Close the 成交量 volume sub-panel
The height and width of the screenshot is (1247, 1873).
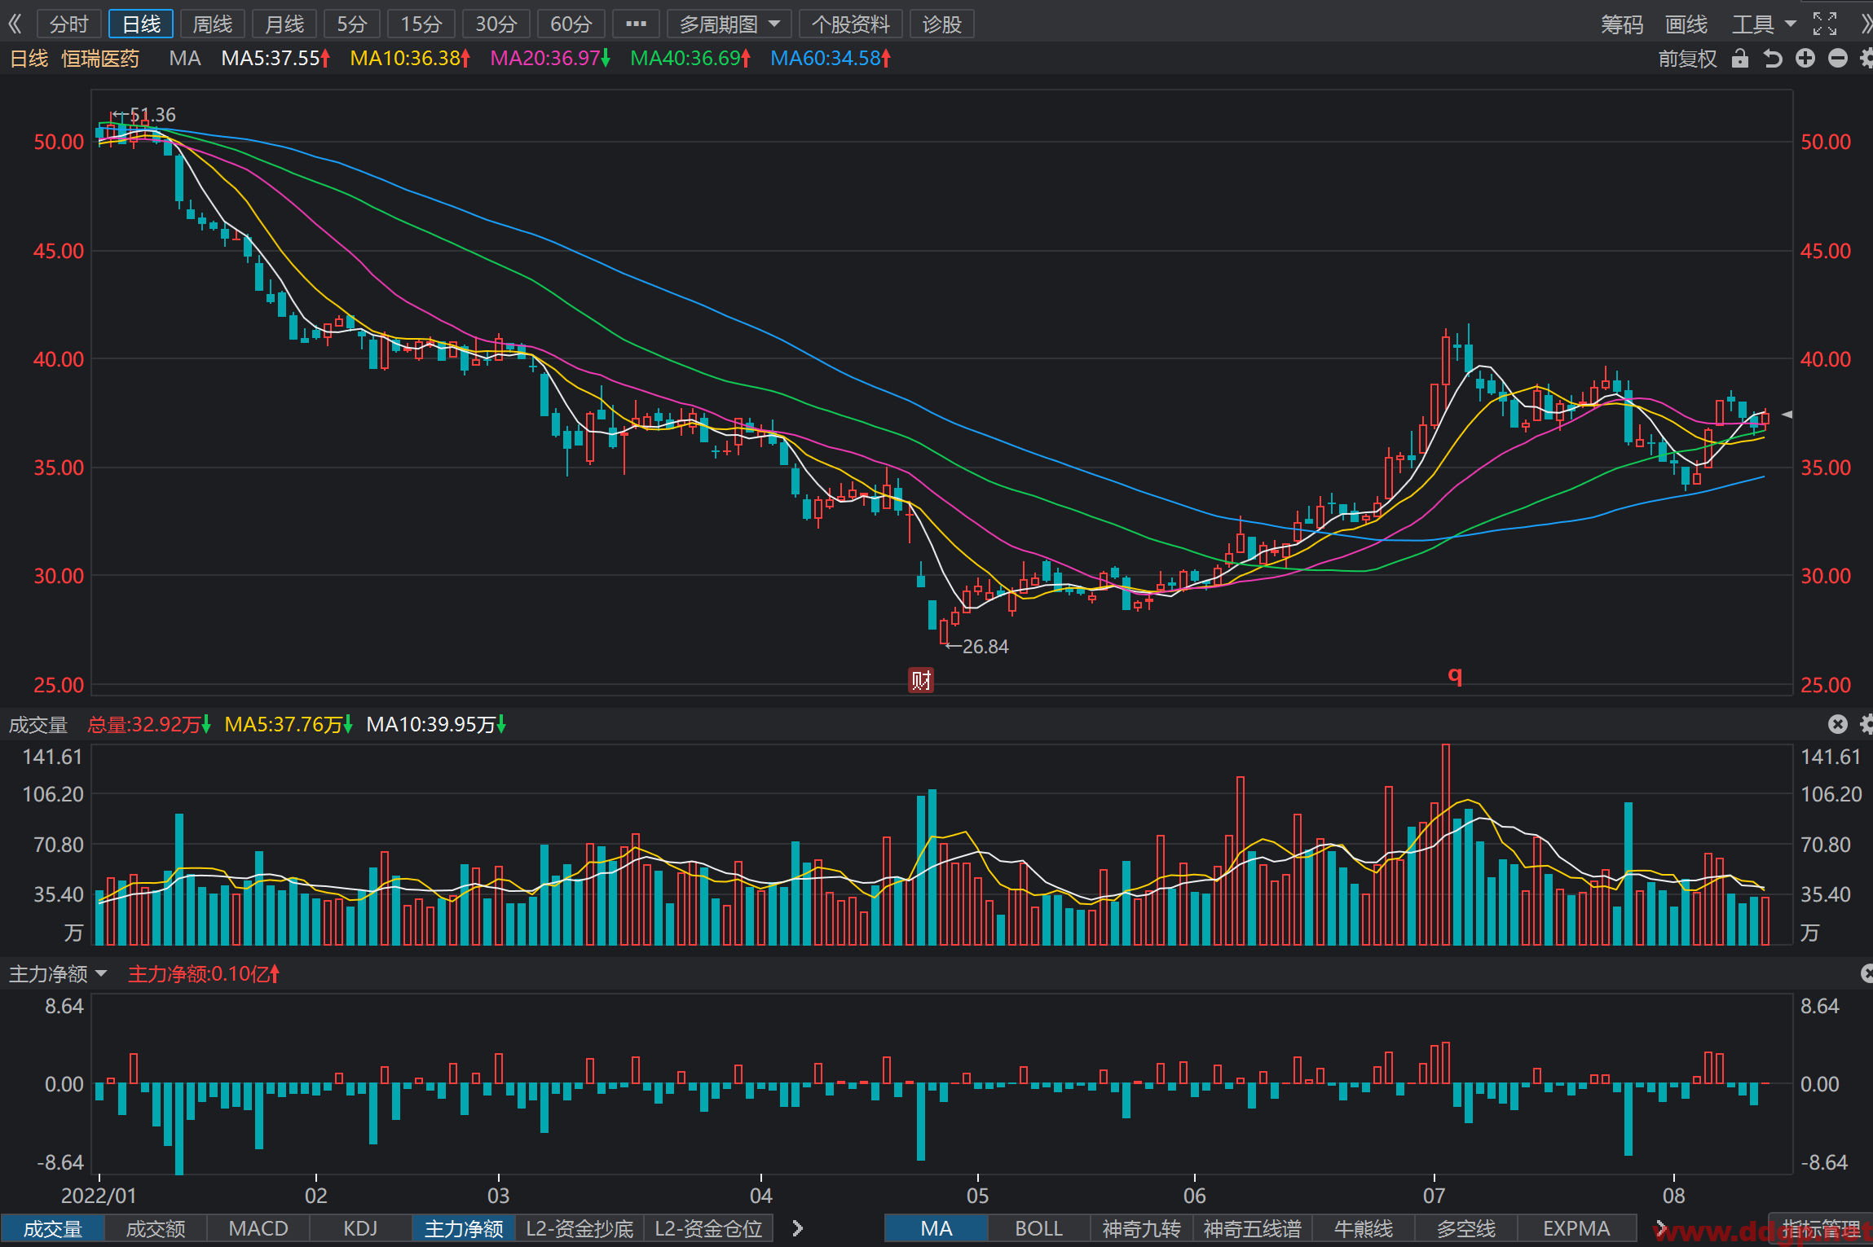pos(1837,724)
